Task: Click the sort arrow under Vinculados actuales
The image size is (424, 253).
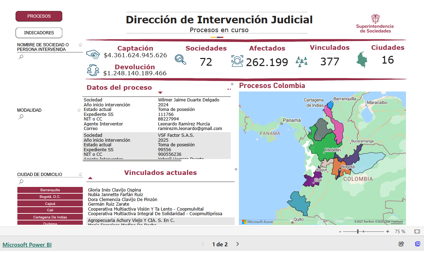Action: point(90,178)
